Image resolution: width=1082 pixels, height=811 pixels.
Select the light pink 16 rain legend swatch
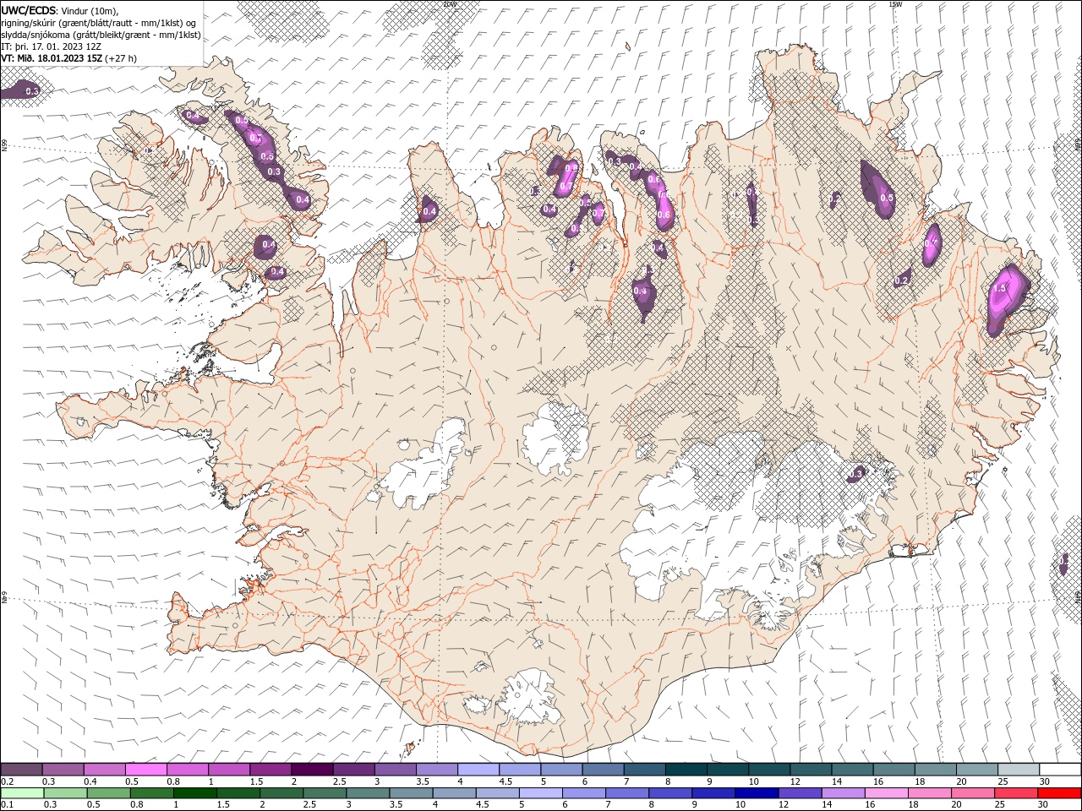point(885,792)
